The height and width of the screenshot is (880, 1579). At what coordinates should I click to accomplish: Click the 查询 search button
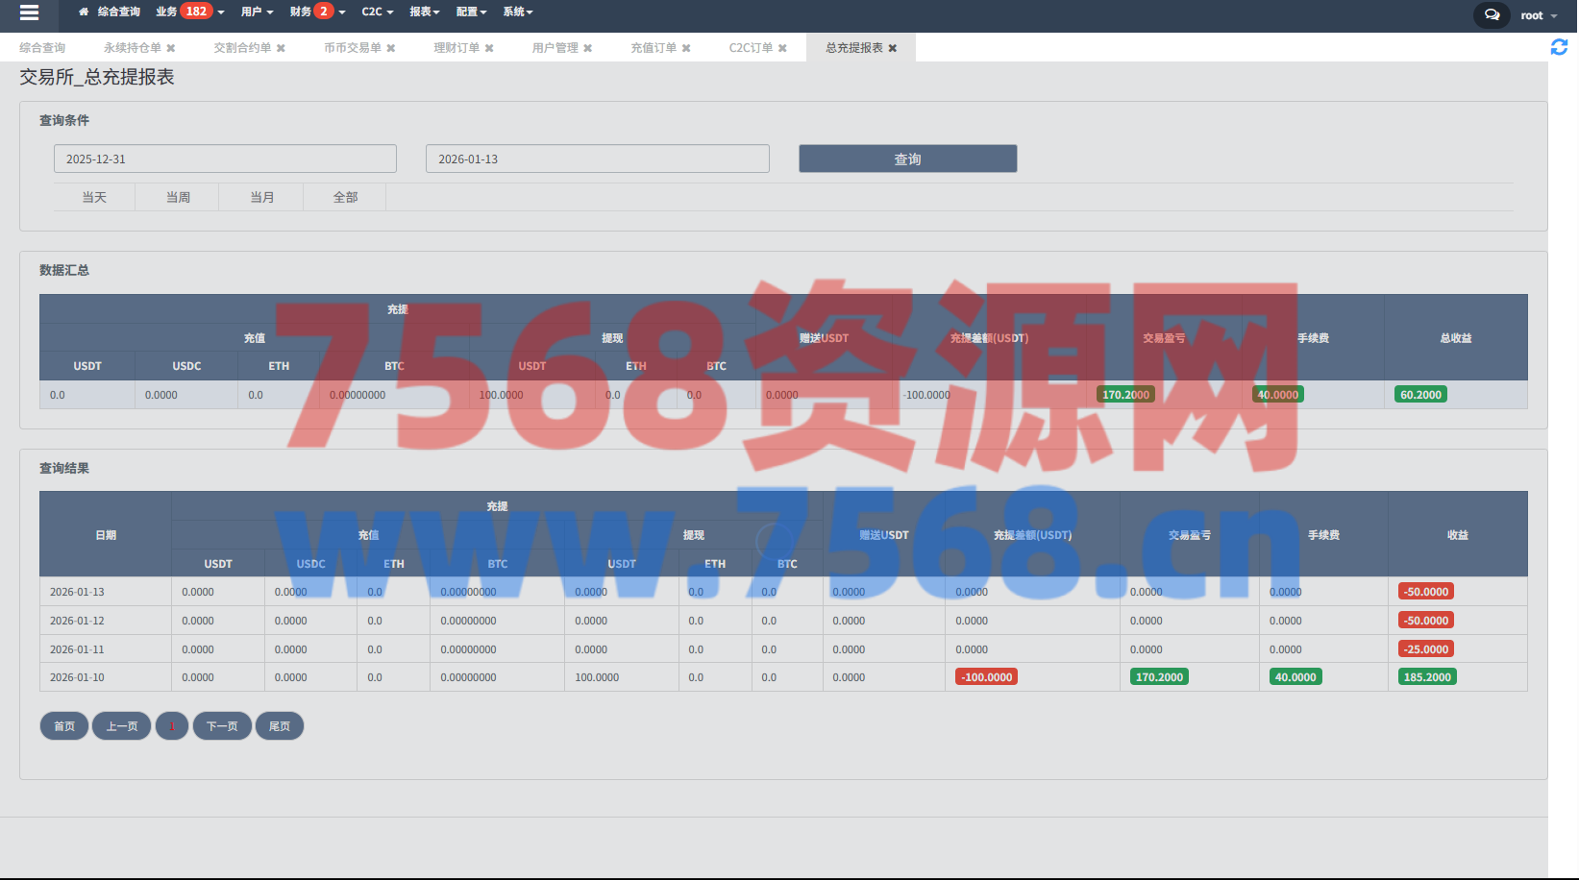(x=907, y=159)
